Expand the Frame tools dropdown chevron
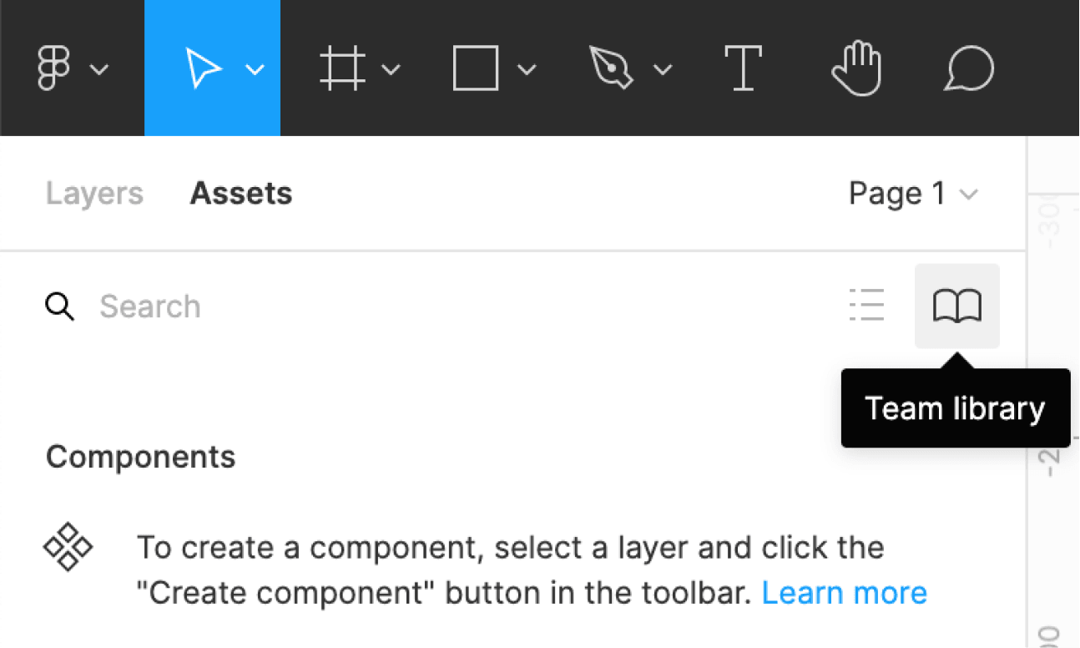Viewport: 1080px width, 648px height. click(391, 69)
